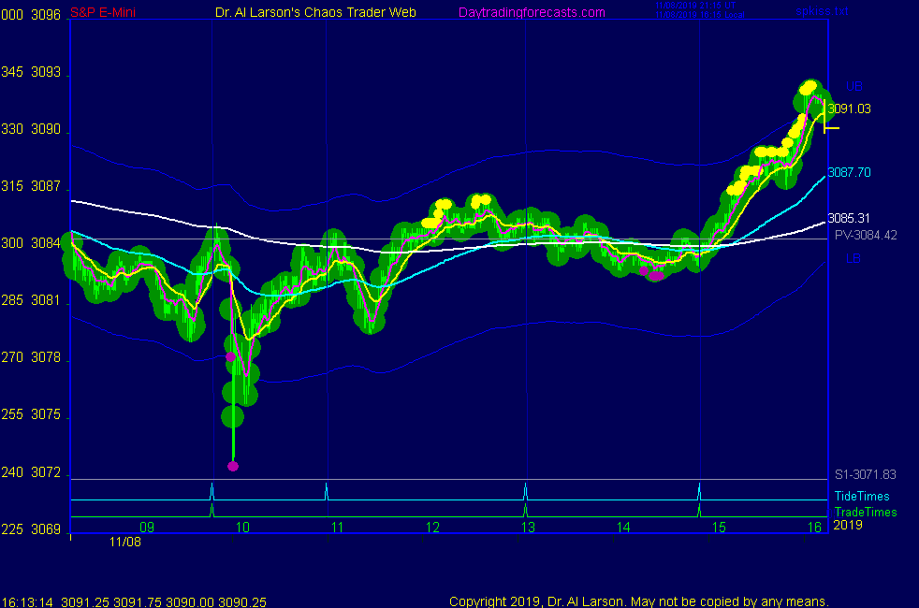919x608 pixels.
Task: Select the TideTimes legend label
Action: click(x=862, y=497)
